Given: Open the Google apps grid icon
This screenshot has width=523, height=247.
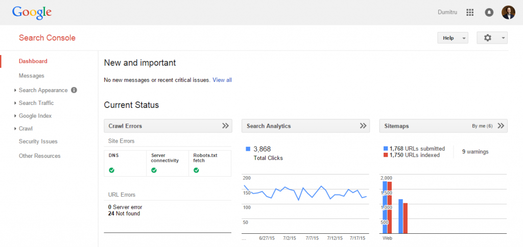Looking at the screenshot, I should pyautogui.click(x=470, y=12).
